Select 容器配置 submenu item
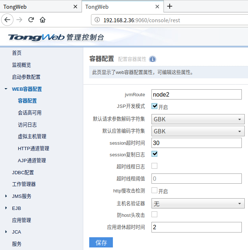 27,101
